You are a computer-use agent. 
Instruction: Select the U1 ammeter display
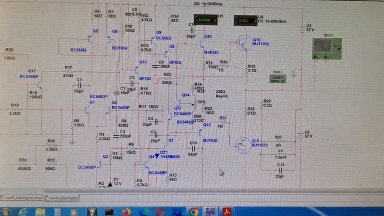pos(205,20)
